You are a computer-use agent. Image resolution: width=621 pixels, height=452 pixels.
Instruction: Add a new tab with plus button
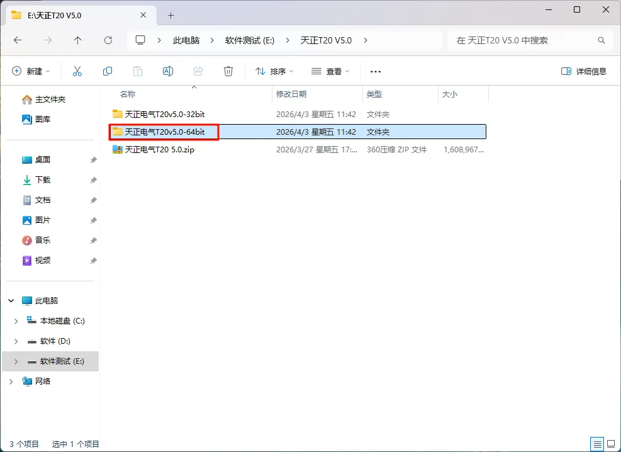tap(171, 16)
